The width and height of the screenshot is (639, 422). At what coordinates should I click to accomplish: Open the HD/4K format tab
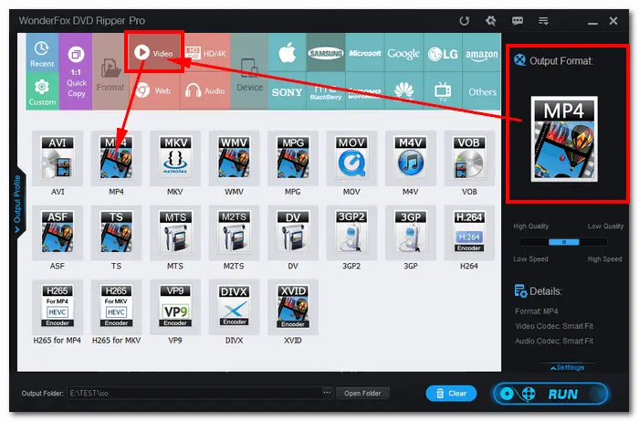(x=204, y=54)
